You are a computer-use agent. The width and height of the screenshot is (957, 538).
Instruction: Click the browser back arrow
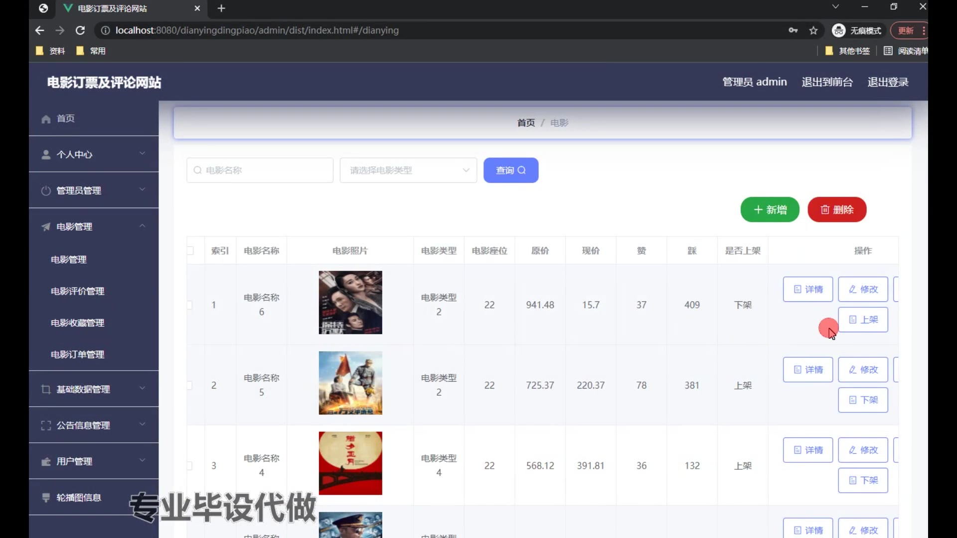40,30
